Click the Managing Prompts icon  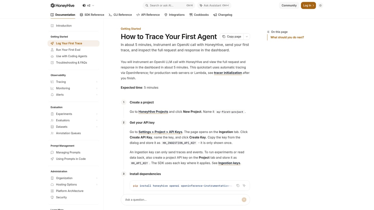coord(52,152)
